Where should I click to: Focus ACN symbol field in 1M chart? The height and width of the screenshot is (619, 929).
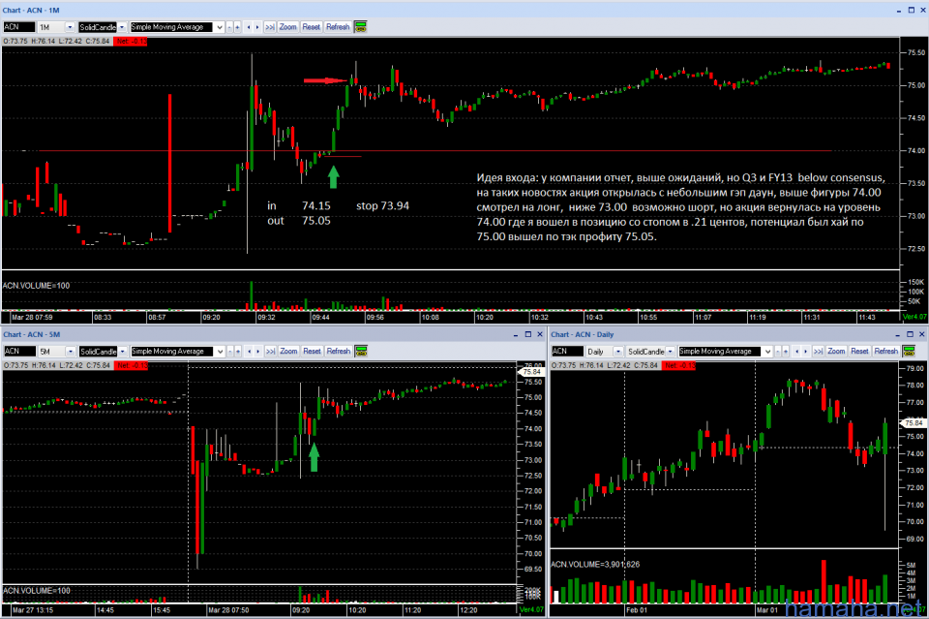point(19,27)
